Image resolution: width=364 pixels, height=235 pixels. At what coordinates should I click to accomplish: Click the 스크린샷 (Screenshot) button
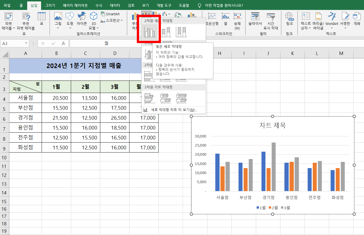click(x=112, y=20)
